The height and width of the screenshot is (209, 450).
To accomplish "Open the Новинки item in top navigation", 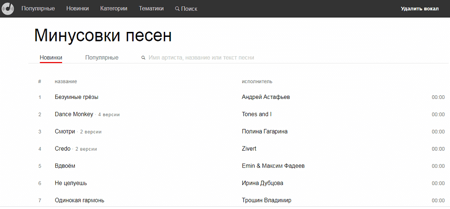I will point(77,9).
